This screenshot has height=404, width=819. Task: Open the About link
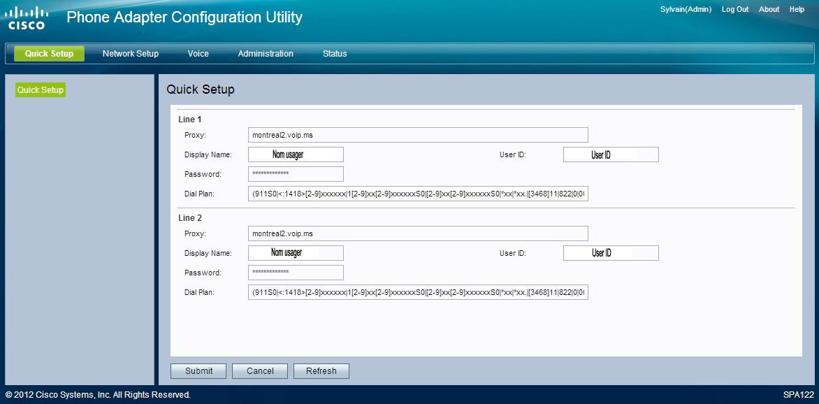pyautogui.click(x=769, y=10)
